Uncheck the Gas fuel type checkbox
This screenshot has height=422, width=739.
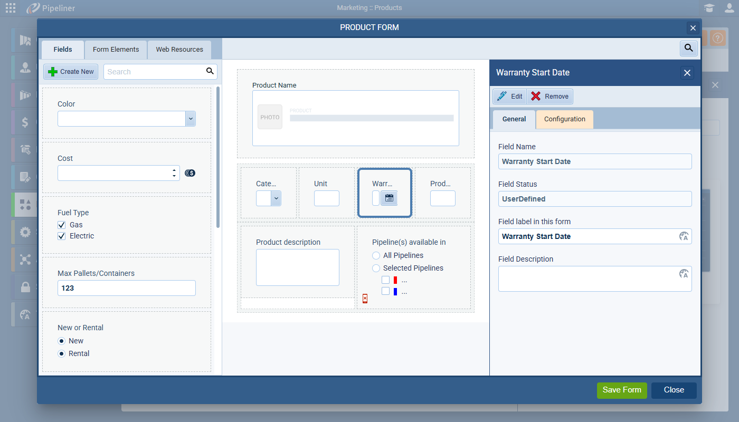[62, 225]
